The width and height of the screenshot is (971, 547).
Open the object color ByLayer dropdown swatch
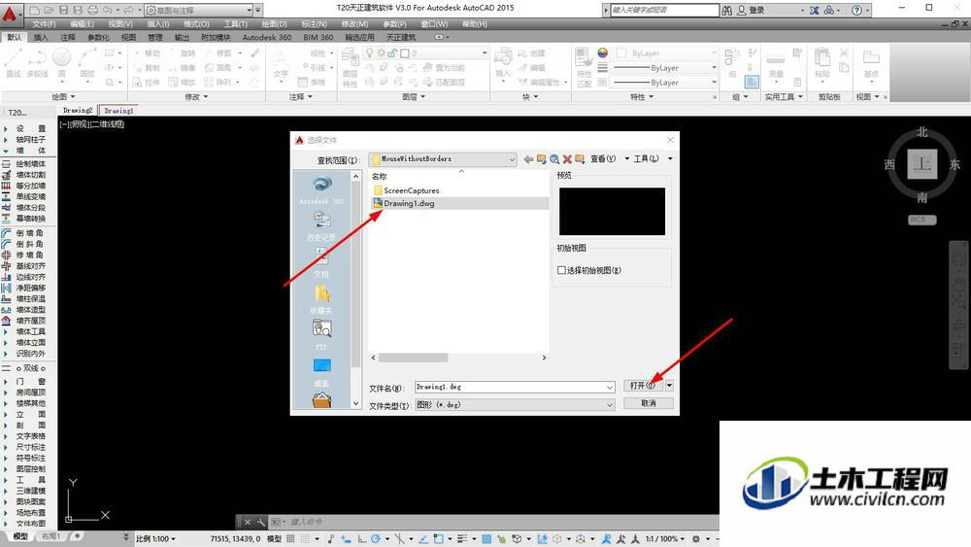click(666, 53)
